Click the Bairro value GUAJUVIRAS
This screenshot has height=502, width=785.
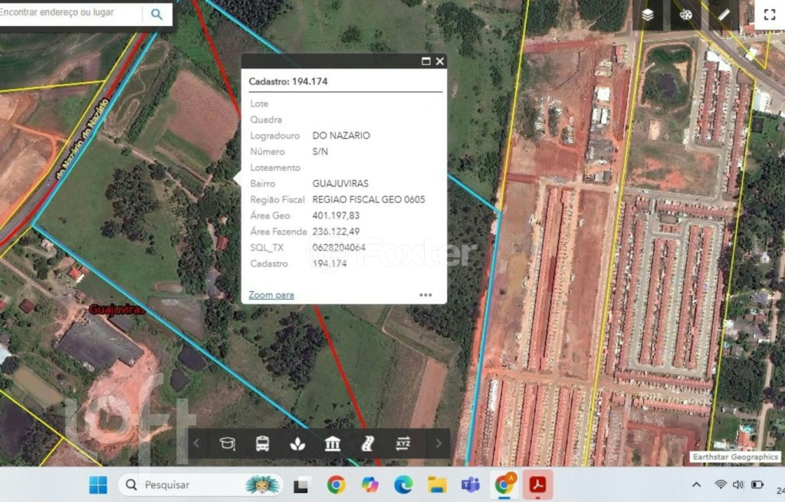click(340, 183)
